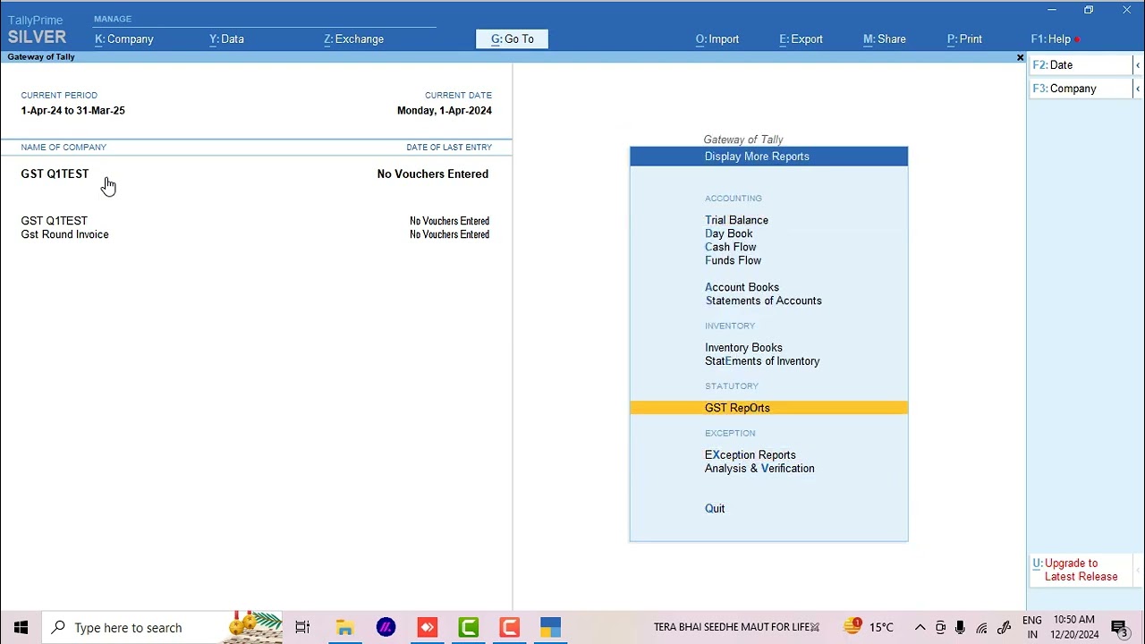Select GST Q1TEST in lower company list
Image resolution: width=1145 pixels, height=644 pixels.
tap(54, 221)
